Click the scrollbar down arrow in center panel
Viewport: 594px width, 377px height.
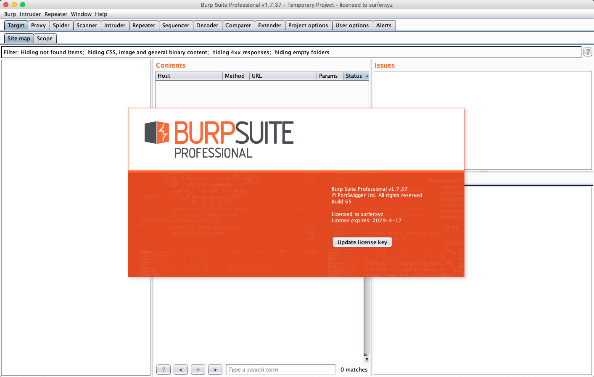pyautogui.click(x=367, y=359)
